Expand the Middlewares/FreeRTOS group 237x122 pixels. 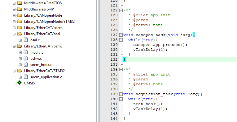coord(14,3)
